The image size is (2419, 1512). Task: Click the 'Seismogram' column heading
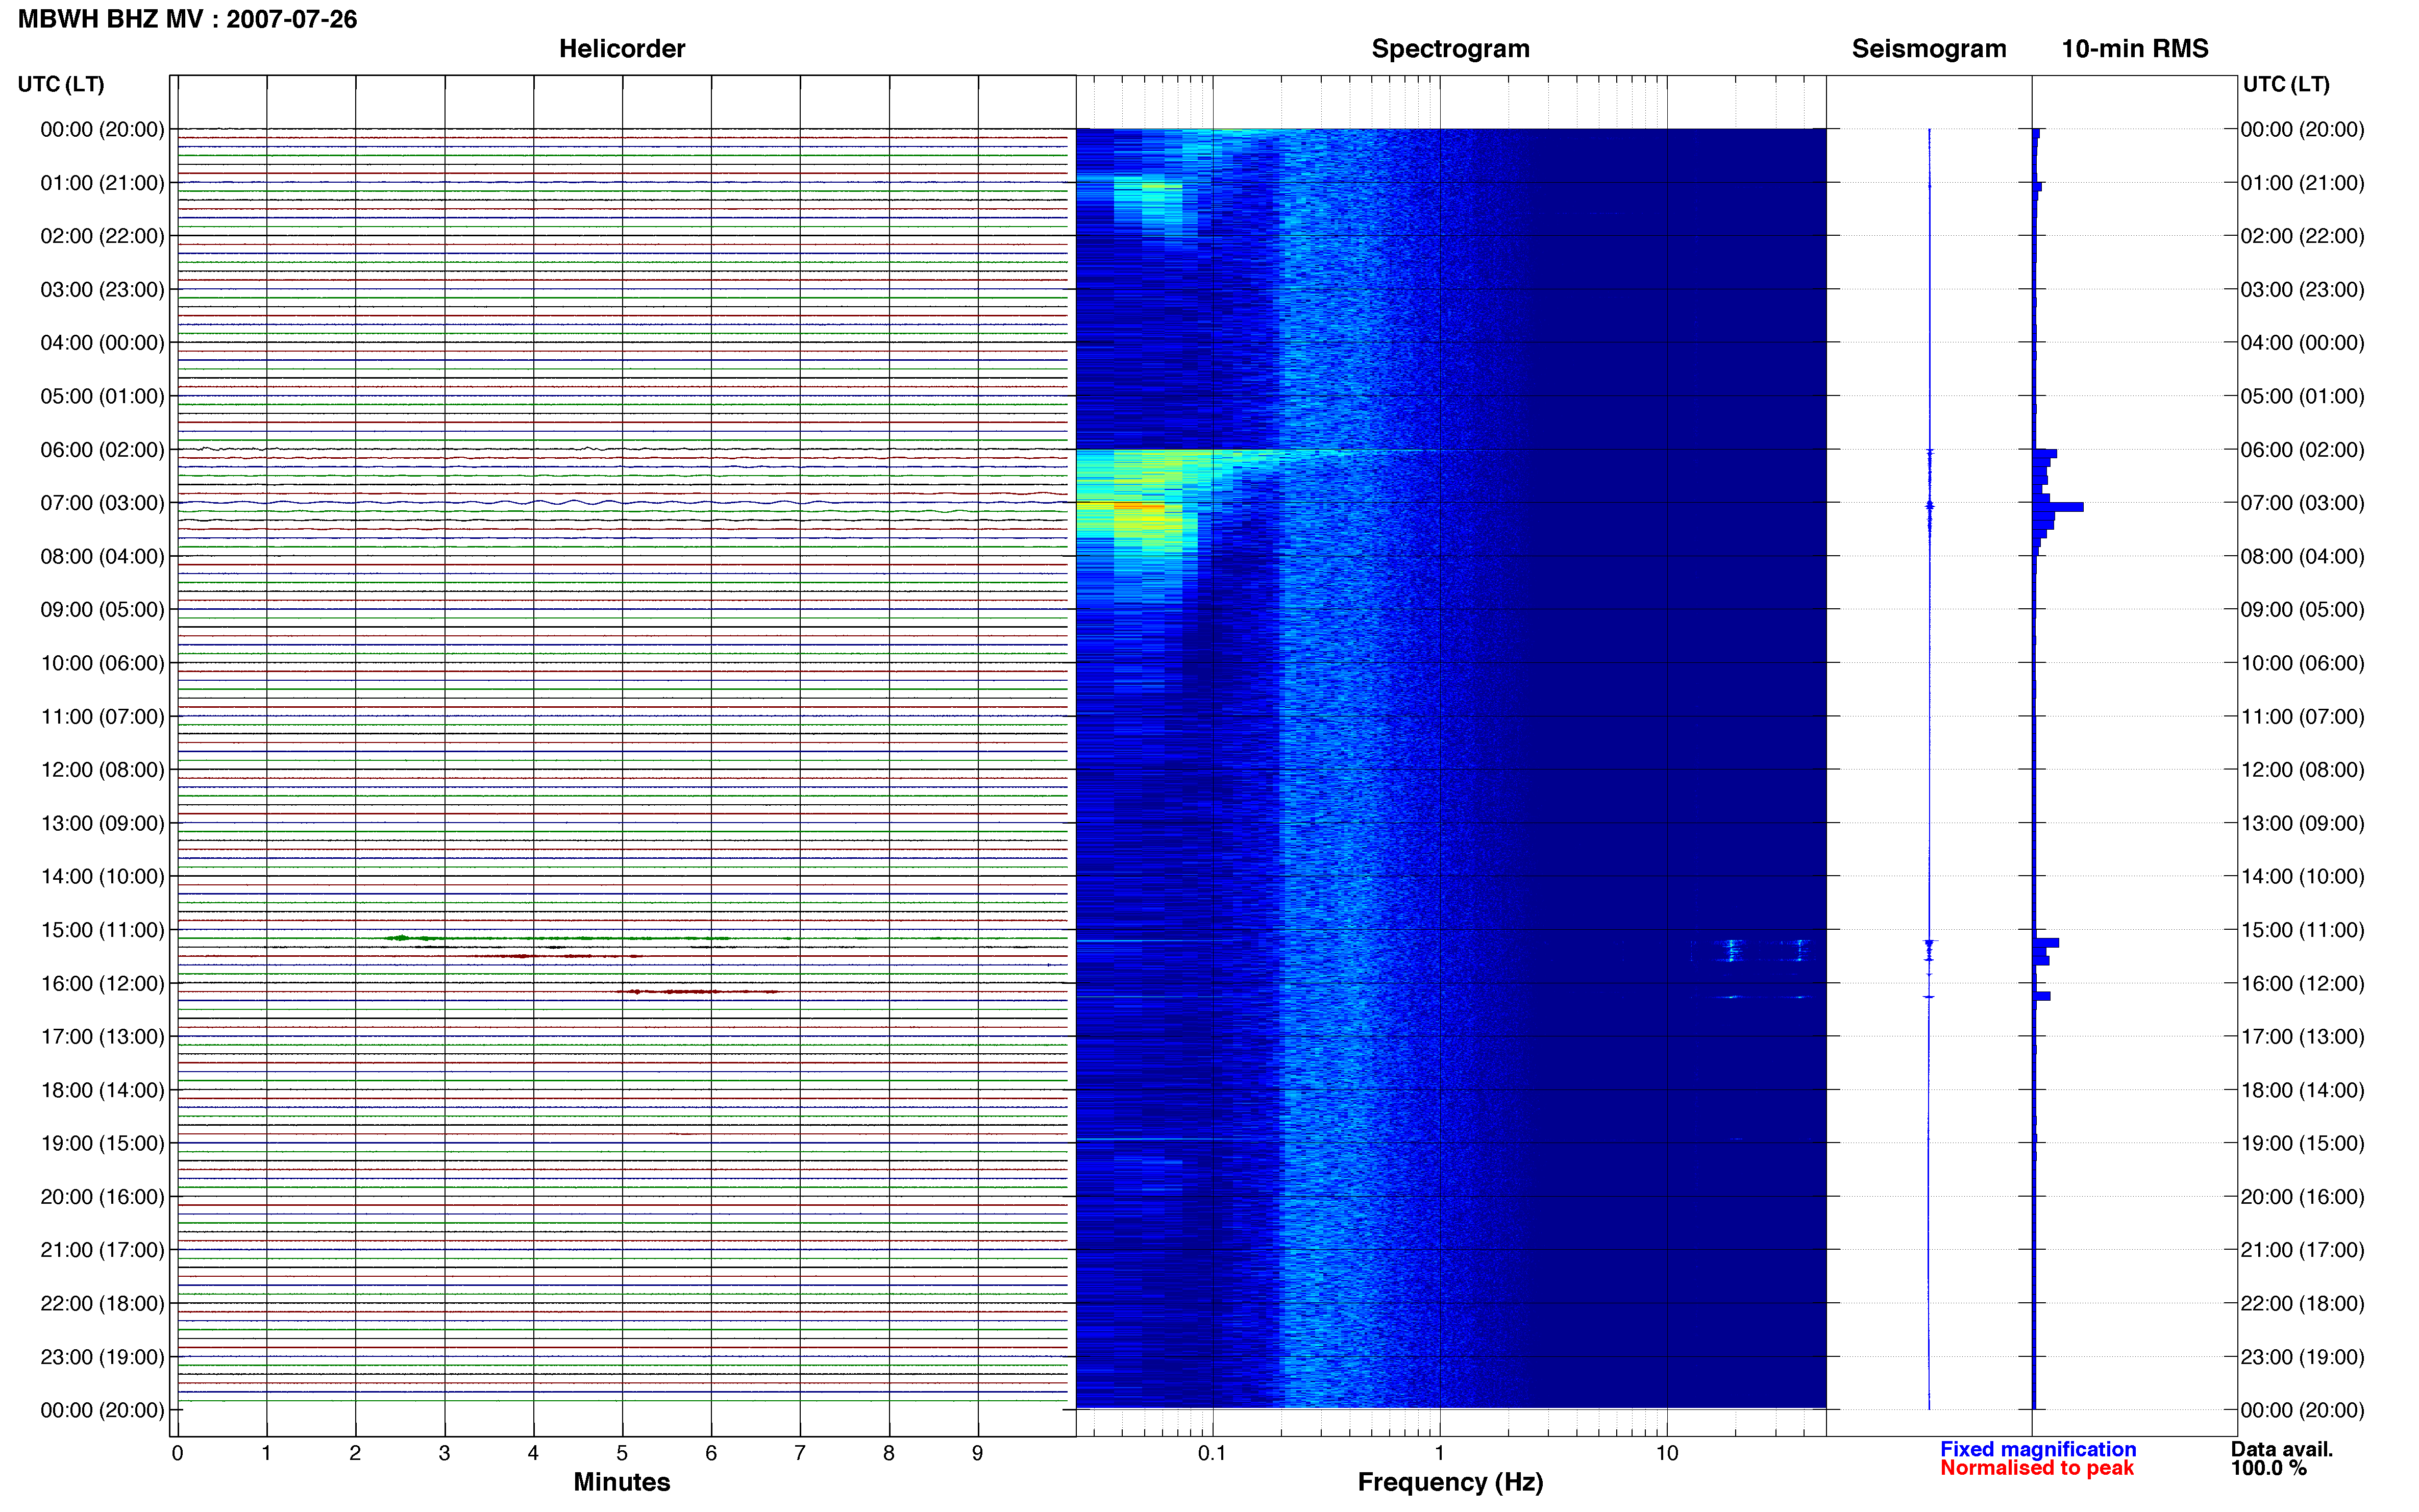[x=1928, y=48]
